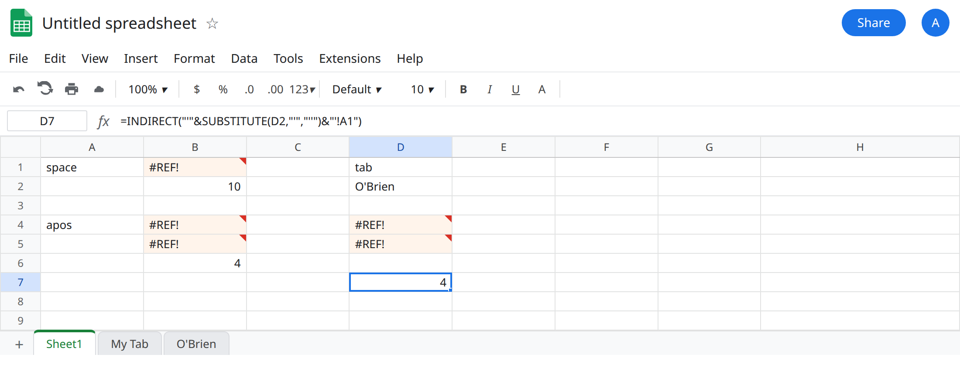
Task: Toggle bold formatting
Action: (x=463, y=89)
